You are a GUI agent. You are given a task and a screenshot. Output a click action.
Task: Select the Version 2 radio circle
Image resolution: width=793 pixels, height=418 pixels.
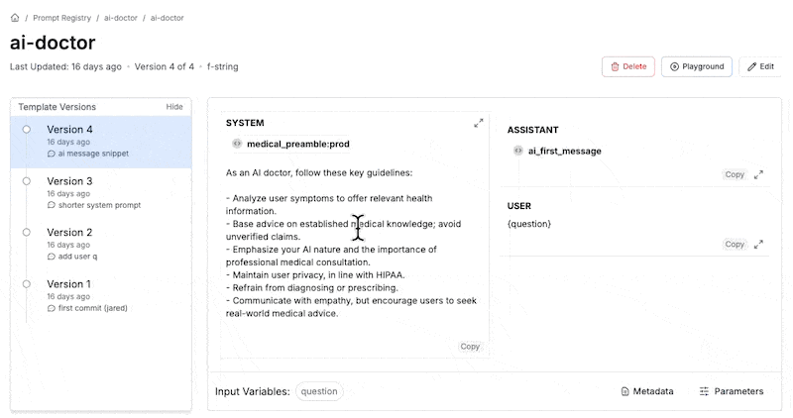coord(27,232)
